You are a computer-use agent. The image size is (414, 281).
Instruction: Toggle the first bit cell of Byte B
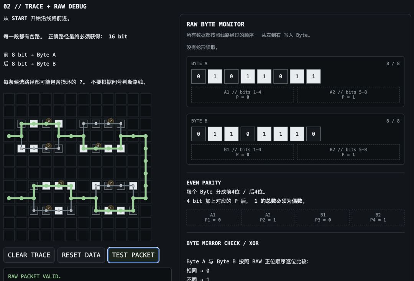pos(199,134)
